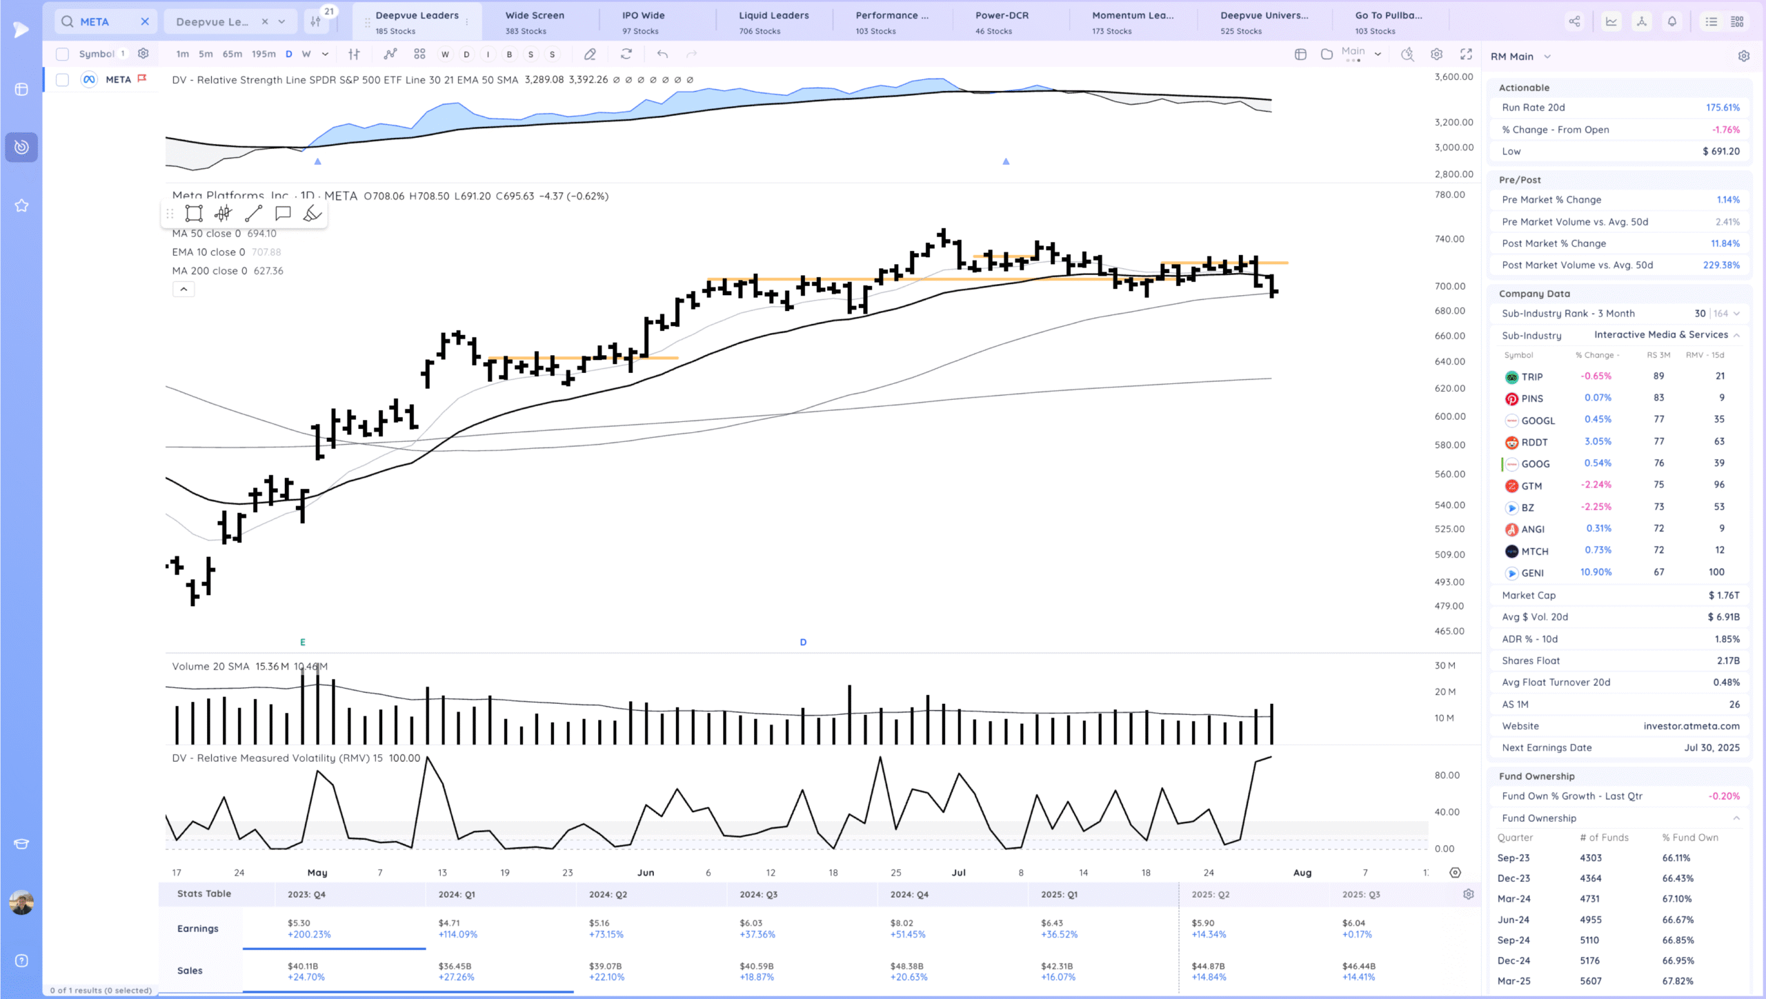1766x999 pixels.
Task: Click the chart refresh icon
Action: 626,54
